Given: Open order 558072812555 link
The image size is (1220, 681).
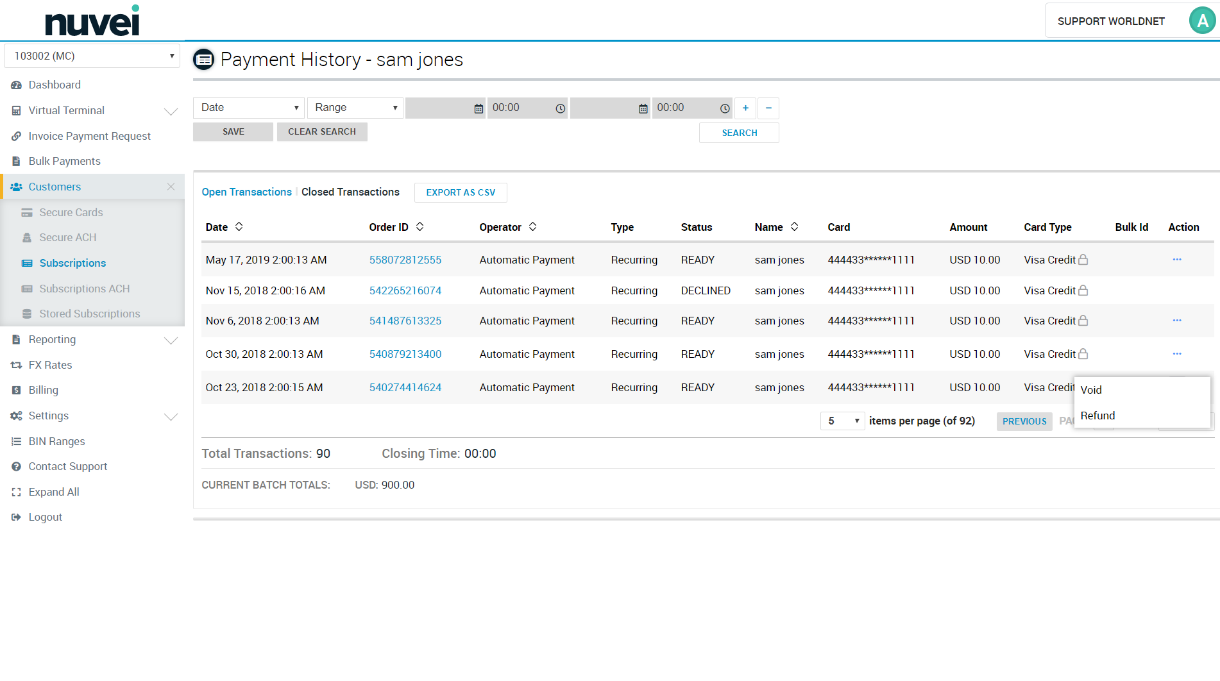Looking at the screenshot, I should click(x=405, y=260).
